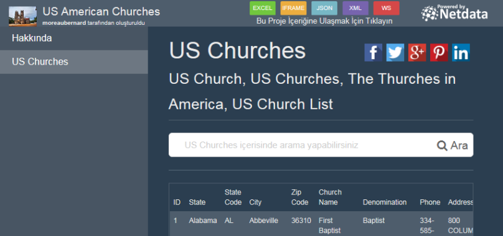Click the Alabama state cell
503x236 pixels.
[203, 220]
